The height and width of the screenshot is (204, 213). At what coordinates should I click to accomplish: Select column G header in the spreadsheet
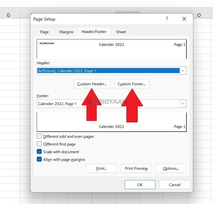coord(9,15)
